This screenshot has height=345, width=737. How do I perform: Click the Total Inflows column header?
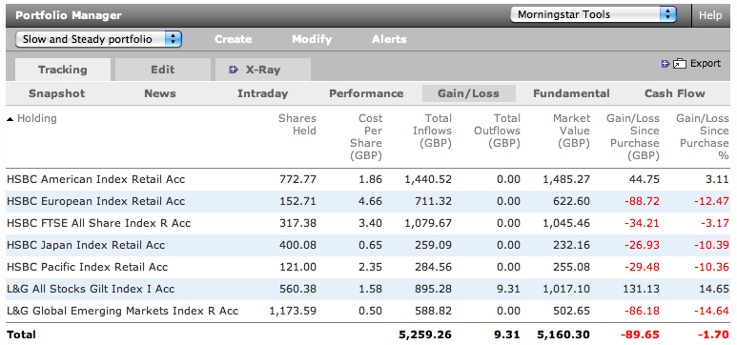tap(432, 131)
